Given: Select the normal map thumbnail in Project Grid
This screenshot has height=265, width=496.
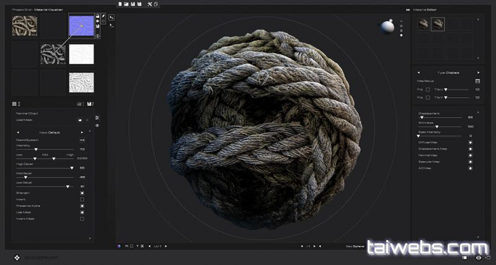Looking at the screenshot, I should (81, 26).
